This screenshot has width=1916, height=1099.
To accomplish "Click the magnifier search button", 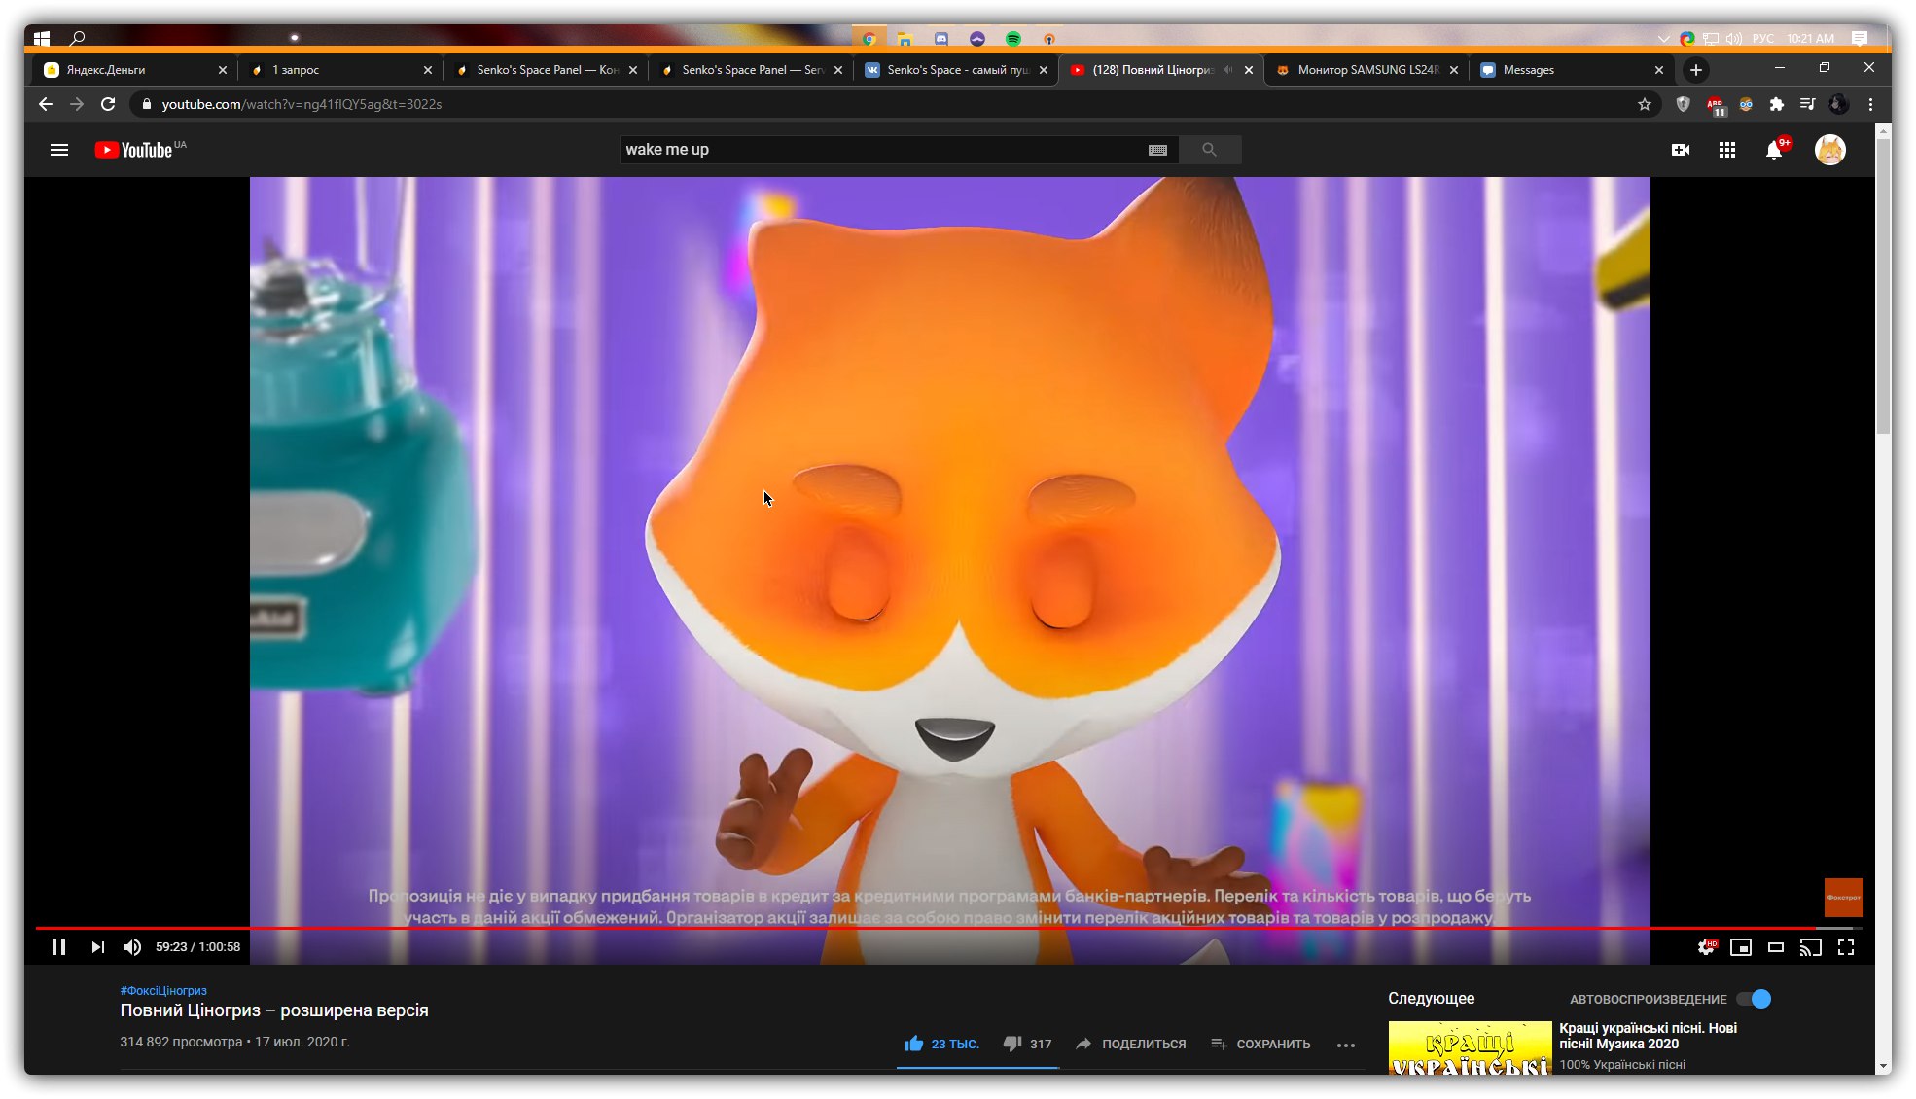I will [1210, 150].
